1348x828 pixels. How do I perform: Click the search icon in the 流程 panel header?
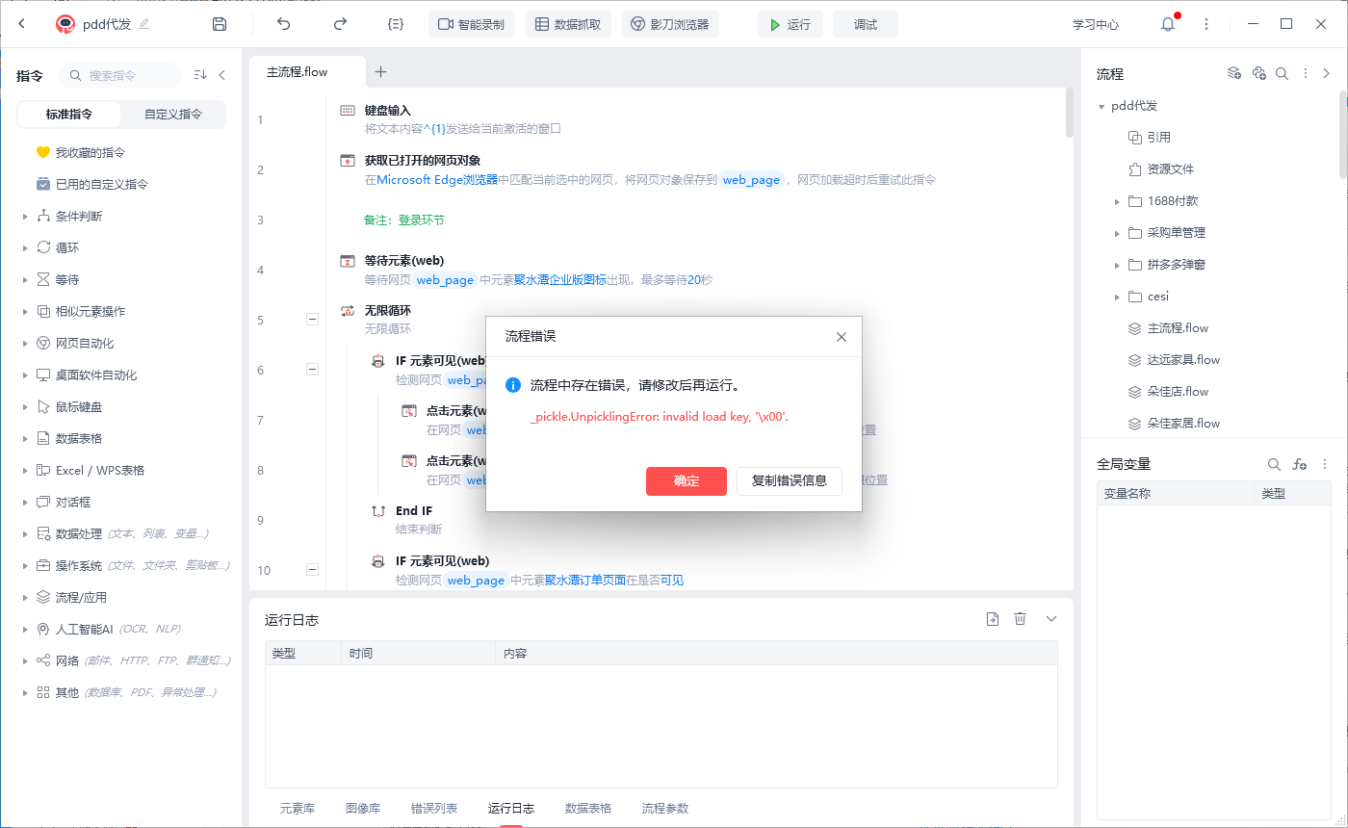[1282, 73]
